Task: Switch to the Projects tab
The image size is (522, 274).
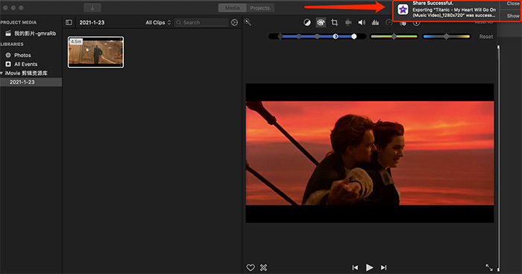Action: (x=260, y=8)
